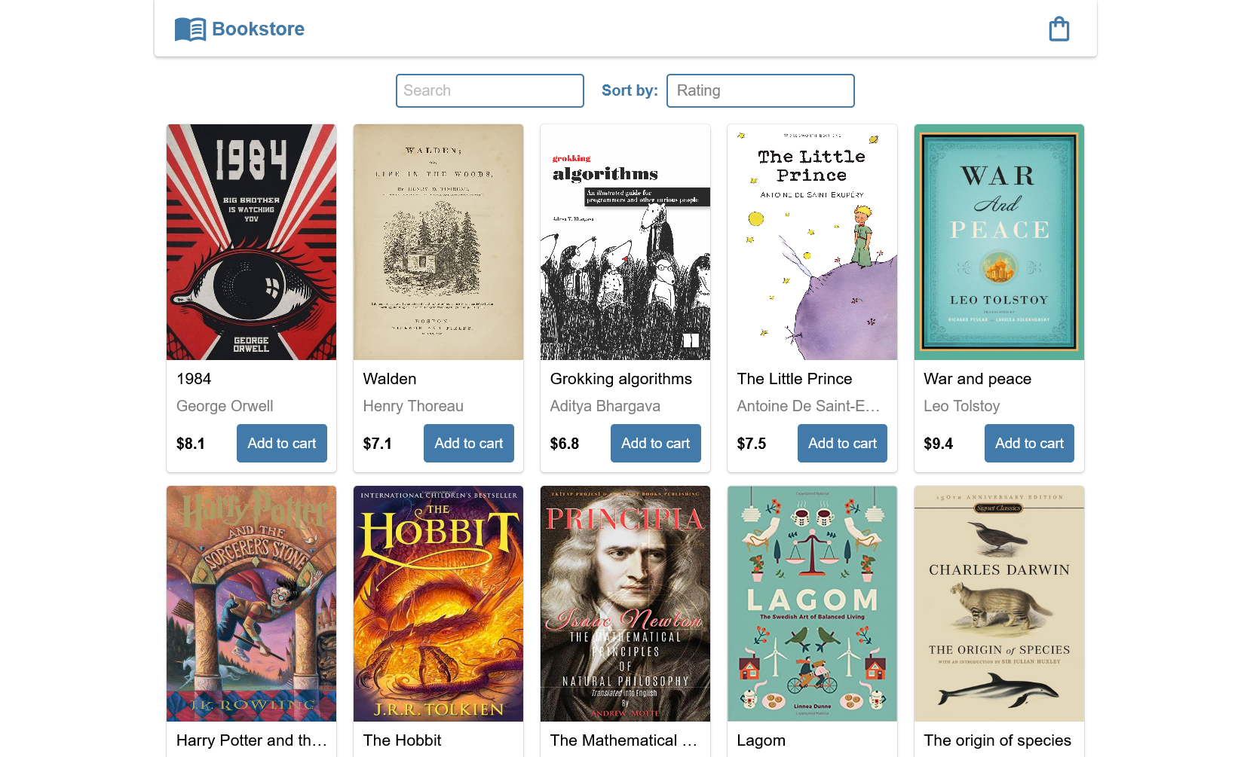Select the War and Peace cover
1250x757 pixels.
[999, 242]
